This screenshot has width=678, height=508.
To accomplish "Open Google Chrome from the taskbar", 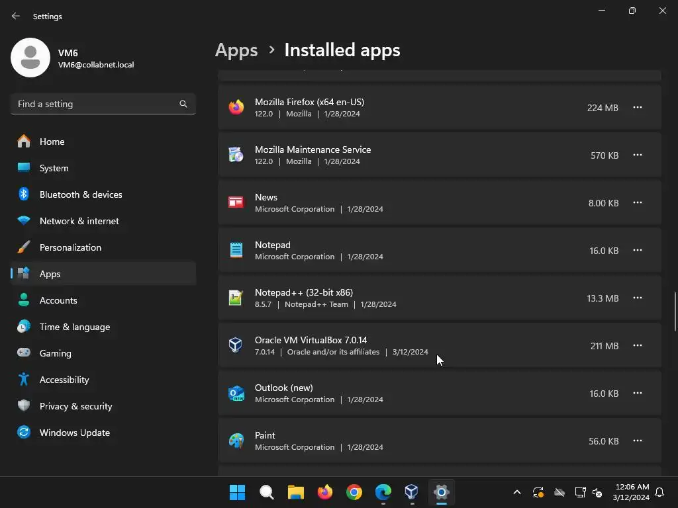I will pos(354,492).
